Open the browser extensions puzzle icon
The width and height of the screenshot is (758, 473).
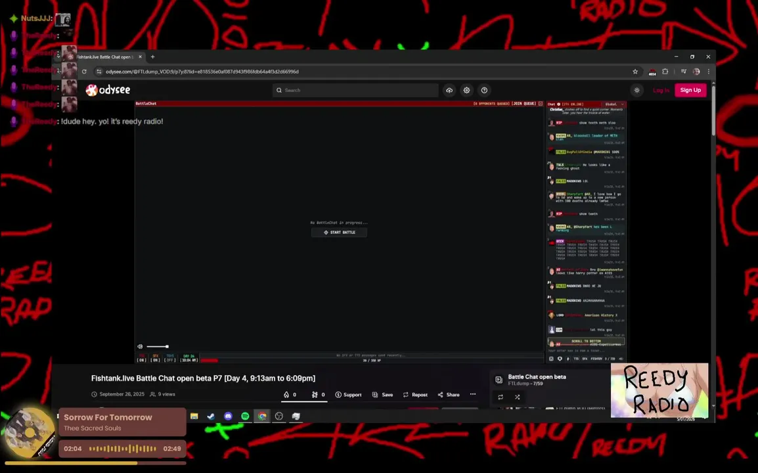665,72
